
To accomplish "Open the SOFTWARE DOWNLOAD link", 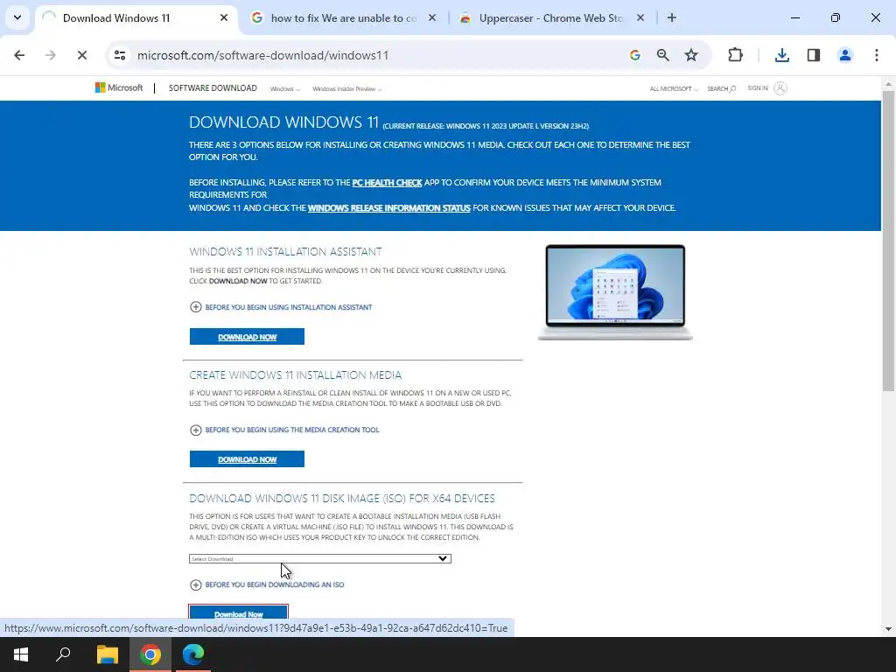I will (213, 88).
